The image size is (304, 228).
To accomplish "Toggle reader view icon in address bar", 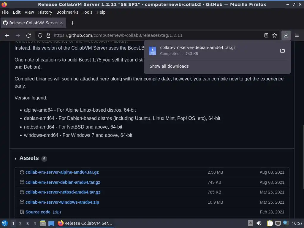I will (x=266, y=35).
